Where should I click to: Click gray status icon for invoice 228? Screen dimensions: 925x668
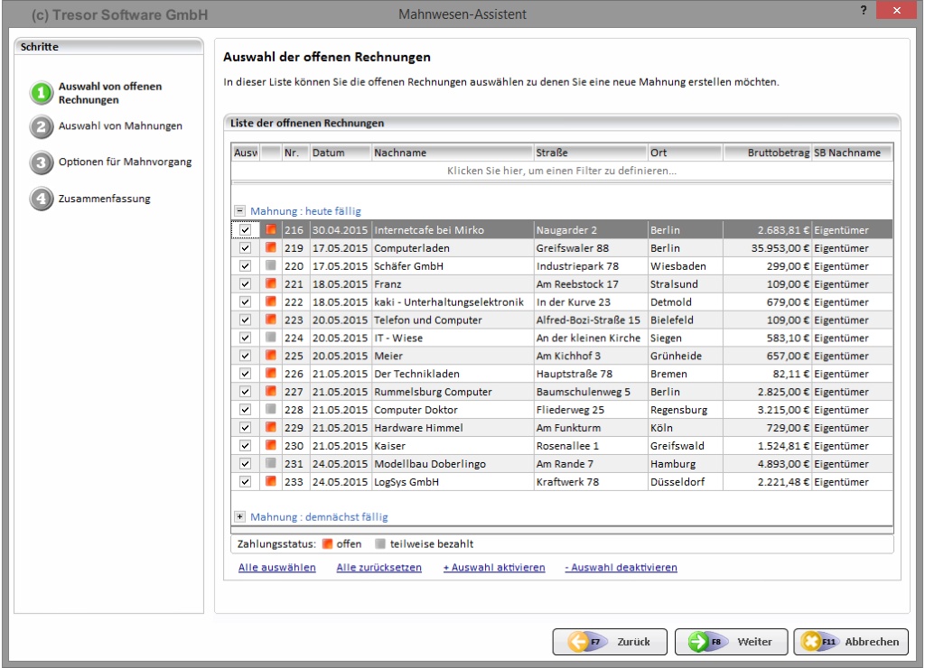coord(270,409)
